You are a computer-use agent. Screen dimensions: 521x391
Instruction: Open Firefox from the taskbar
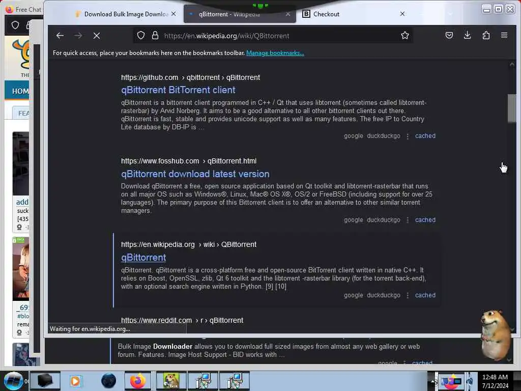137,381
